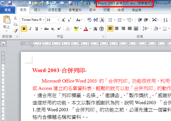Toggle subscript formatting
The image size is (171, 121).
point(53,29)
